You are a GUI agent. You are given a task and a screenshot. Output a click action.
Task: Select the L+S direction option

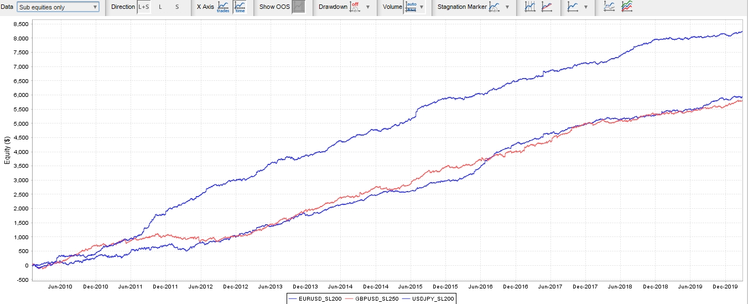pyautogui.click(x=144, y=7)
